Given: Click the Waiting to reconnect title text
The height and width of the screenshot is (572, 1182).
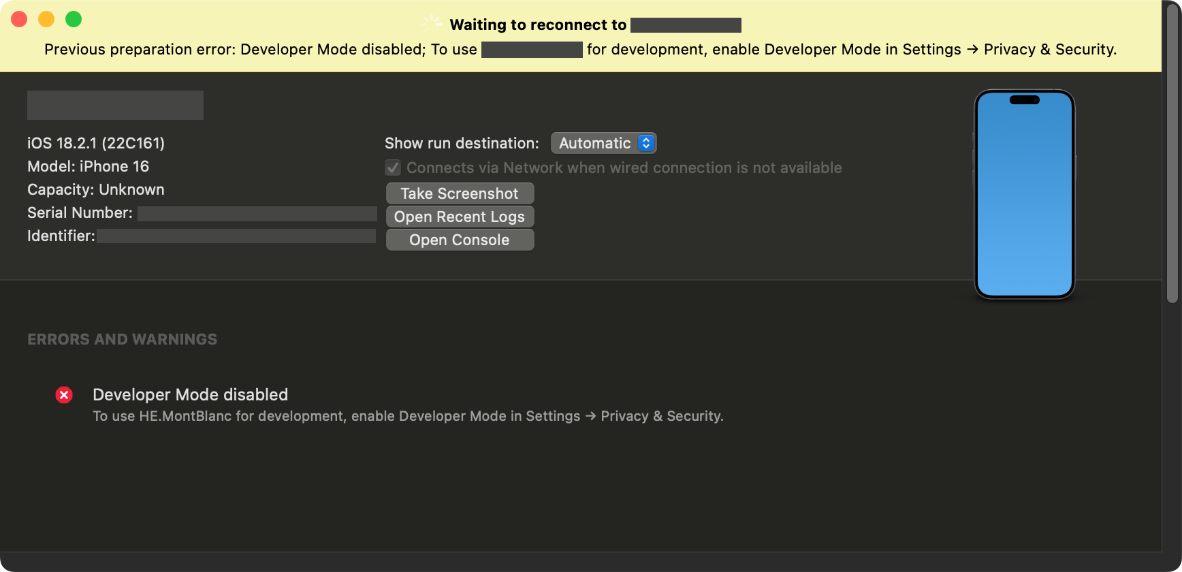Looking at the screenshot, I should pyautogui.click(x=538, y=25).
